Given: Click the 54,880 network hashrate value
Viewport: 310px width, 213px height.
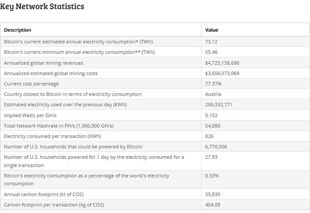Looking at the screenshot, I should pyautogui.click(x=213, y=126).
